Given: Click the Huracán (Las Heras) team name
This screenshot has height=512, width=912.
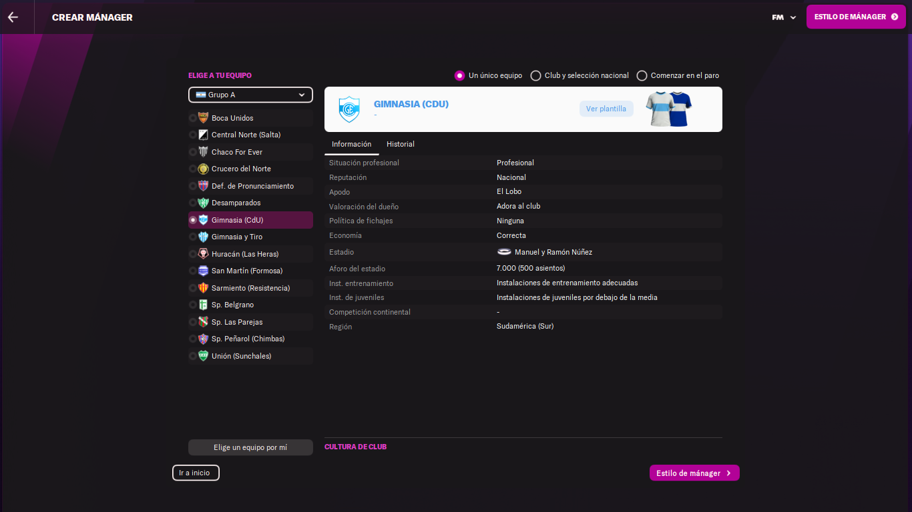Looking at the screenshot, I should click(x=245, y=254).
